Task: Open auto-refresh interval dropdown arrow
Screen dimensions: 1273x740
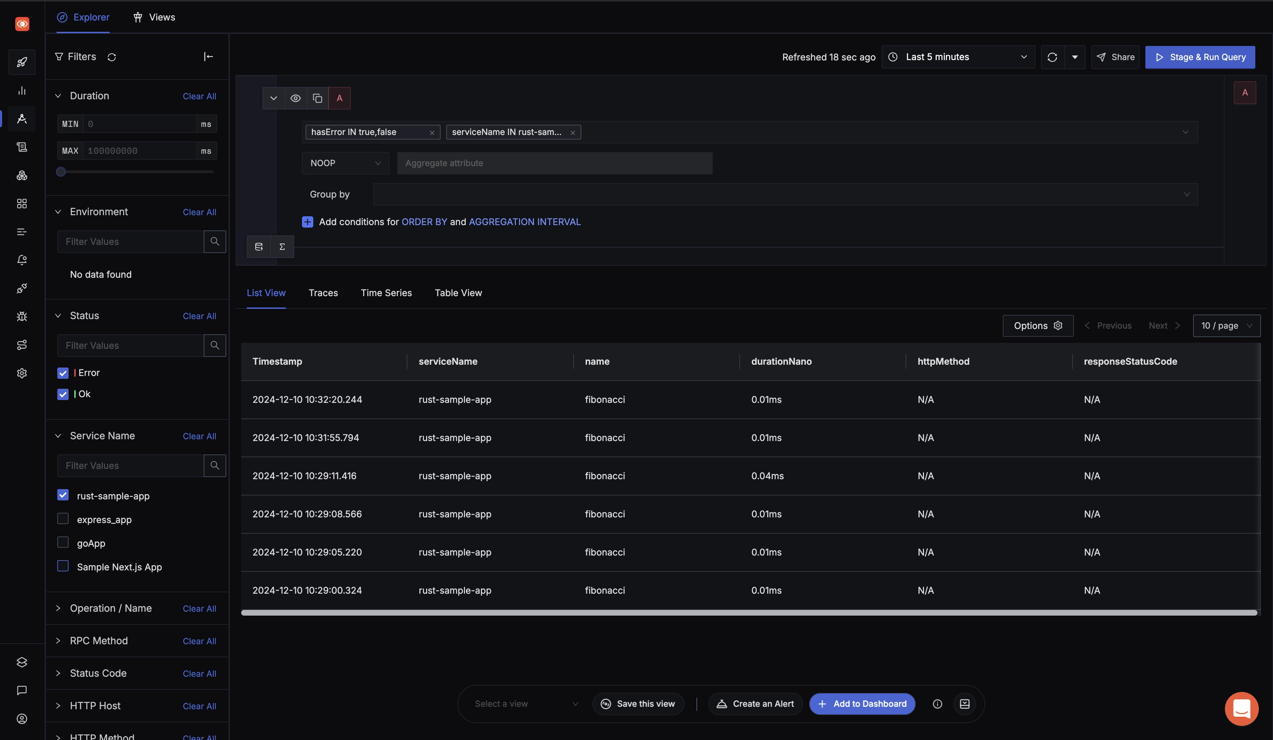Action: click(x=1075, y=57)
